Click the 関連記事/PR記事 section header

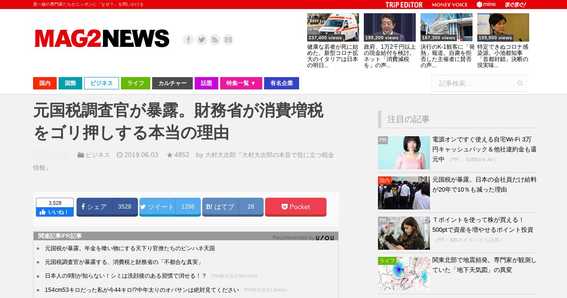pyautogui.click(x=60, y=236)
